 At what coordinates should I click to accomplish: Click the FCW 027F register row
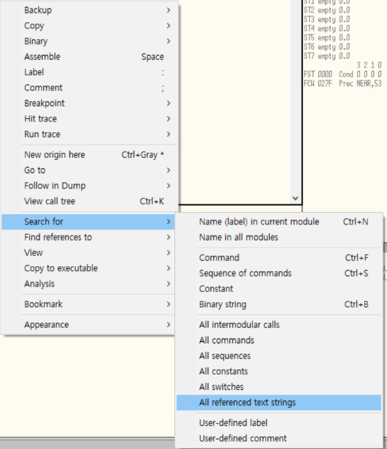tap(343, 83)
